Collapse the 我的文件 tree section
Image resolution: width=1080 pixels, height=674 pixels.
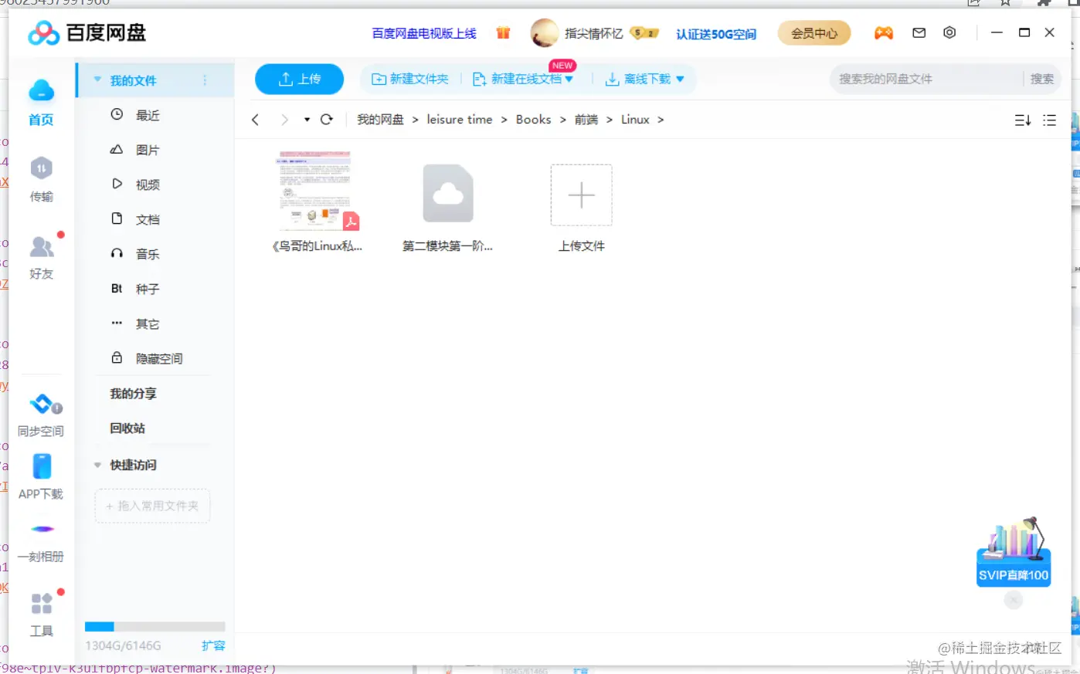coord(97,80)
